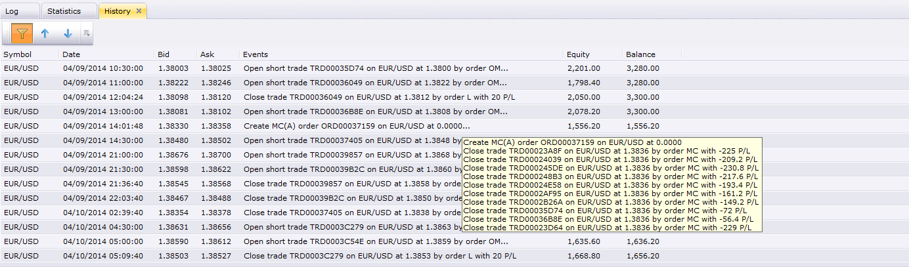909x267 pixels.
Task: Sort by the Balance column header
Action: 652,54
